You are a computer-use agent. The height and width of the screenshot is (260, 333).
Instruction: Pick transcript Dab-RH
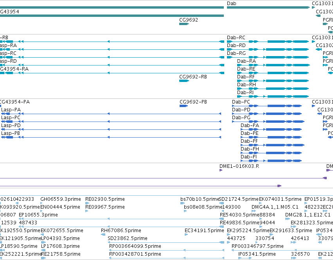(x=273, y=89)
